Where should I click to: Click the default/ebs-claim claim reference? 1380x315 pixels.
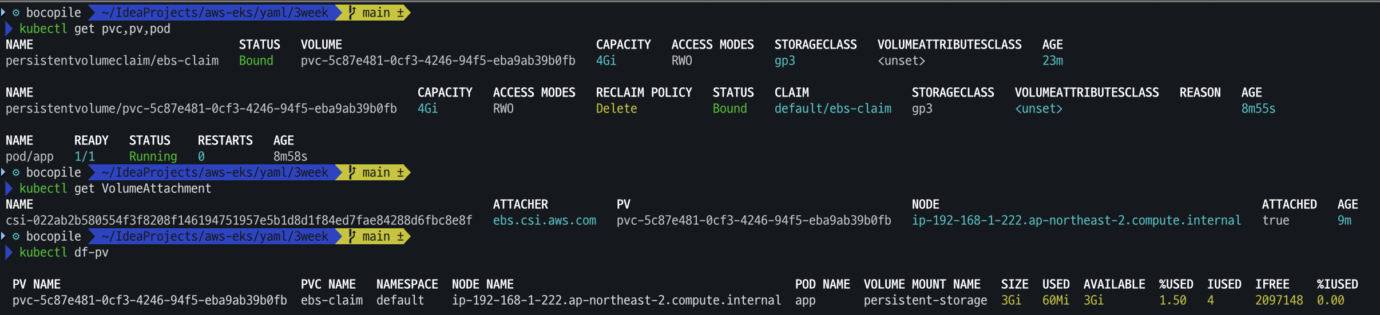tap(832, 108)
